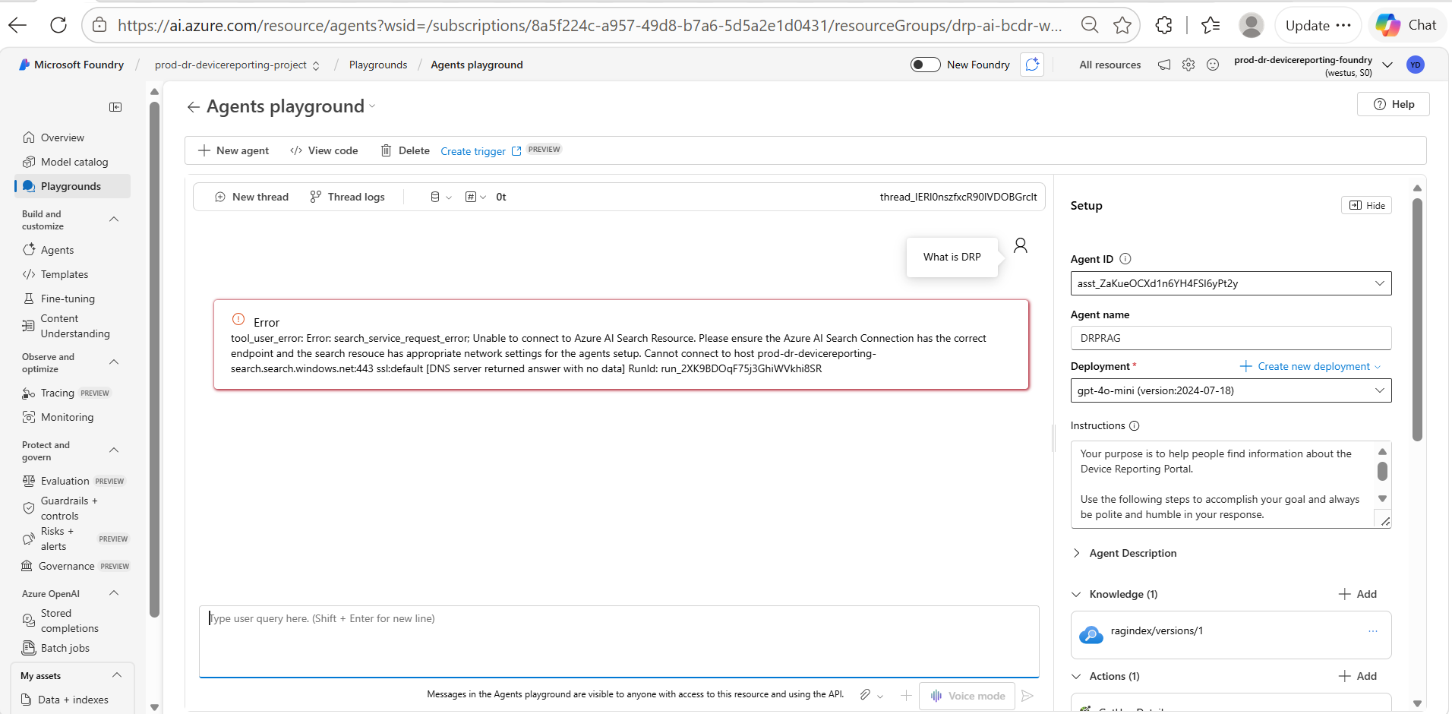The width and height of the screenshot is (1452, 714).
Task: Collapse the Protect and govern section
Action: click(114, 450)
